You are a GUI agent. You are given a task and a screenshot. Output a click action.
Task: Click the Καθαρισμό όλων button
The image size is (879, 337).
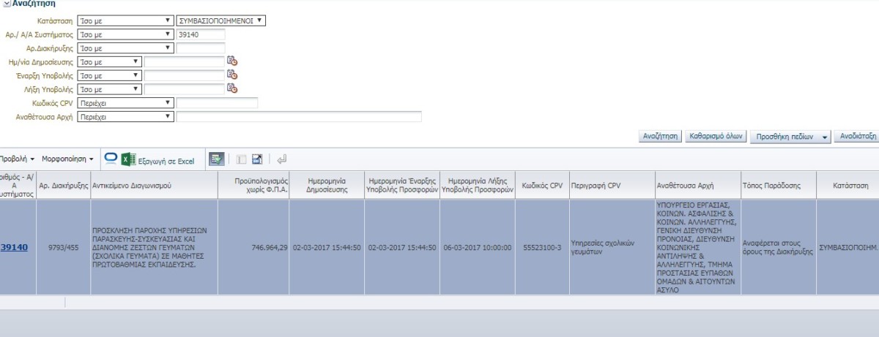coord(716,136)
